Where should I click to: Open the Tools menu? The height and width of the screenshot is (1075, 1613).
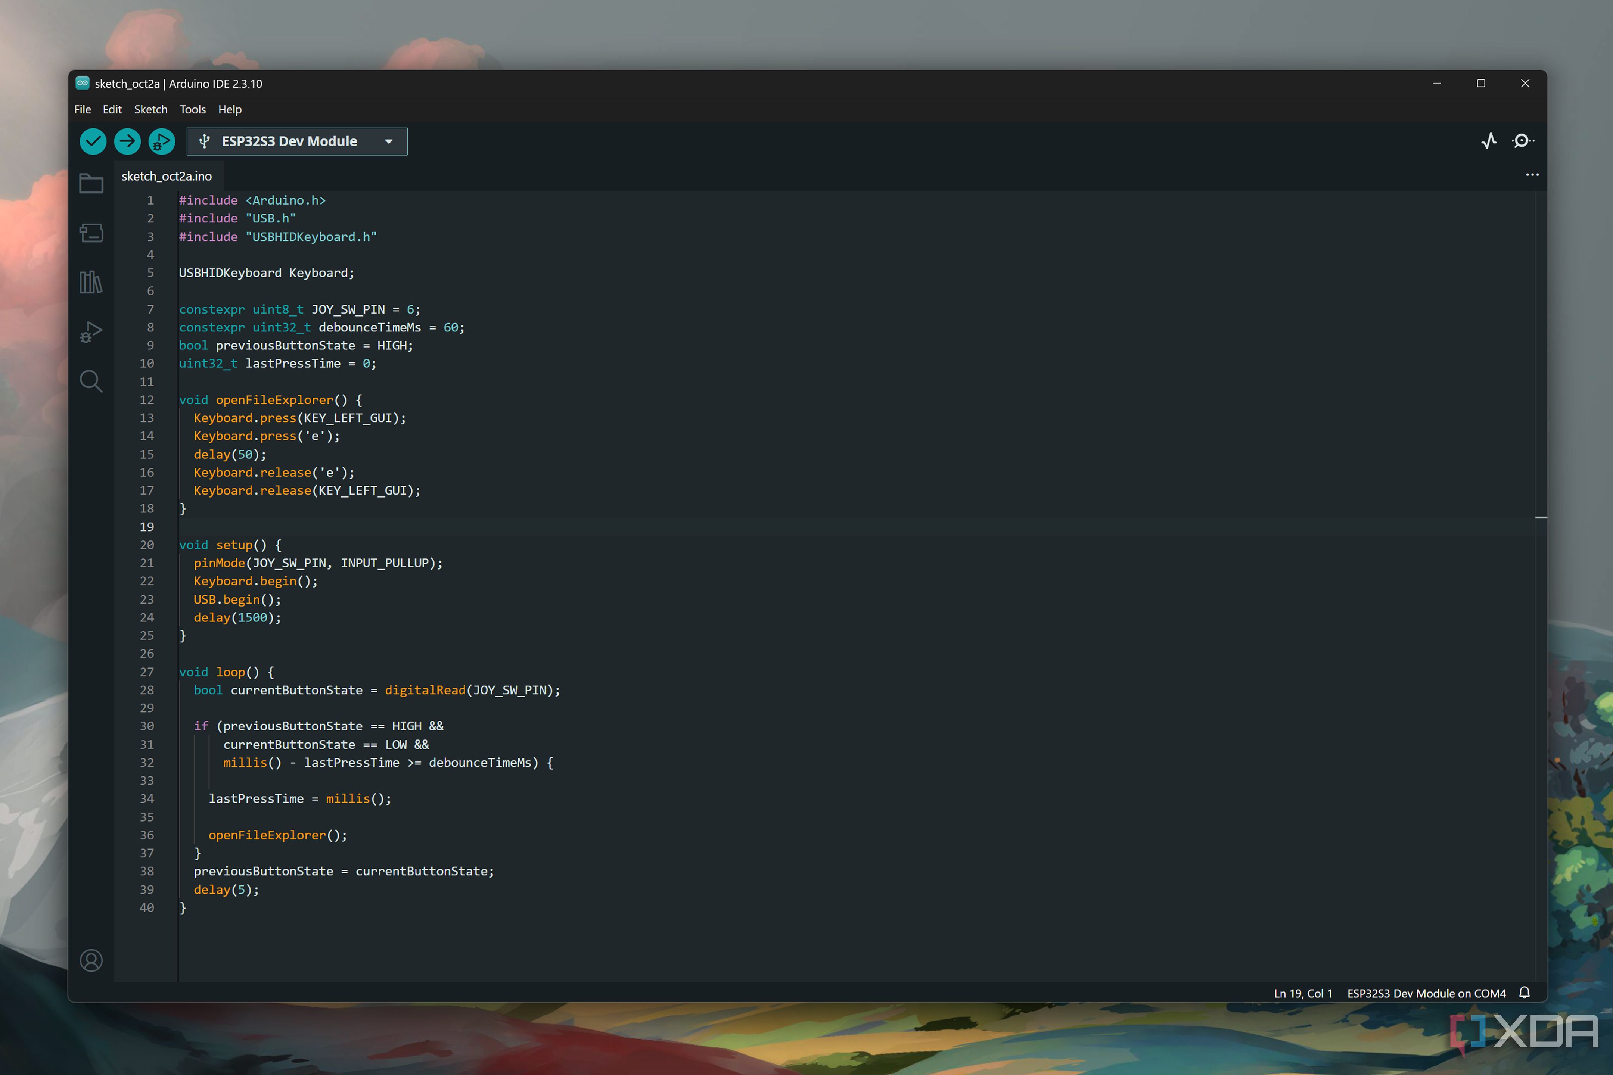pyautogui.click(x=193, y=110)
